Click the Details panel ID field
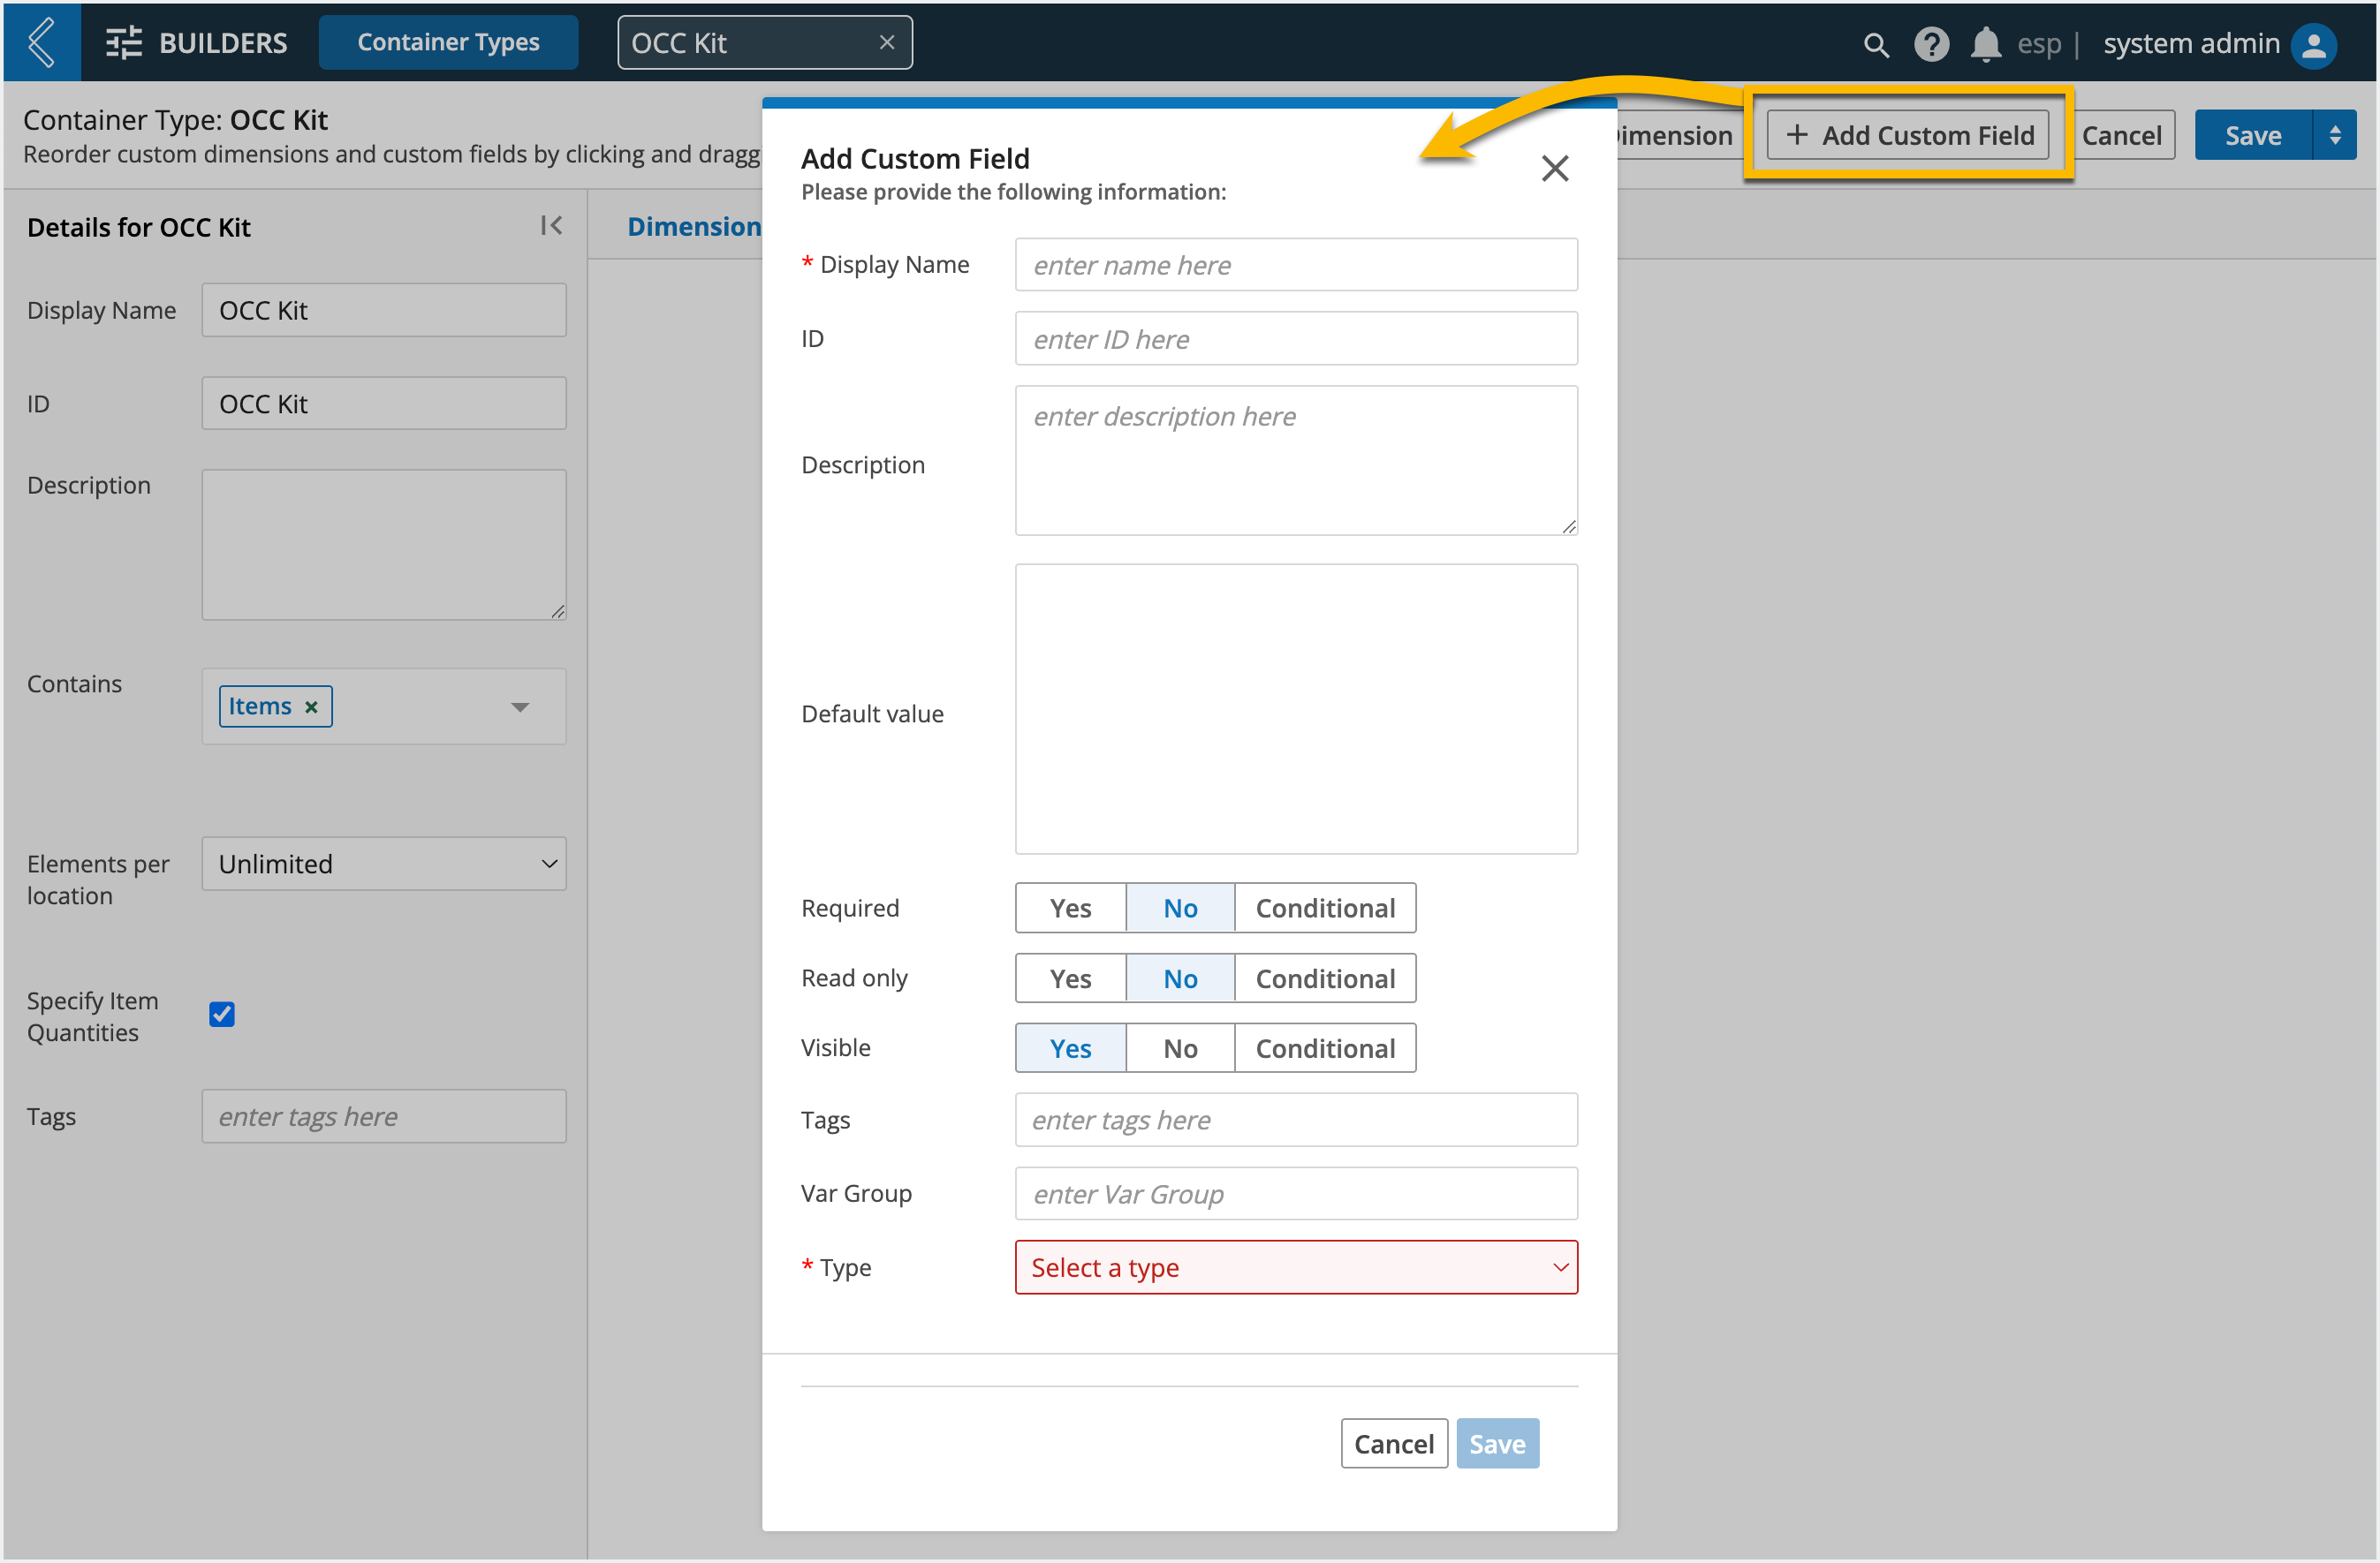 [384, 404]
